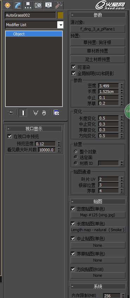Screen dimensions: 130x298
Task: Open the Display panel tab
Action: pyautogui.click(x=48, y=5)
